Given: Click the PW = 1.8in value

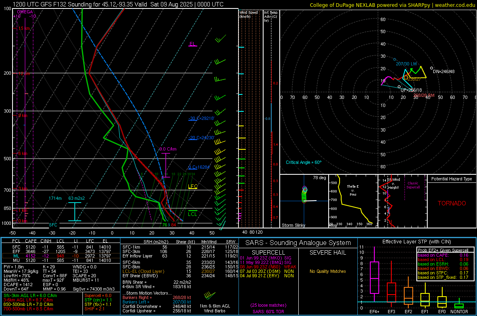Looking at the screenshot, I should 14,267.
